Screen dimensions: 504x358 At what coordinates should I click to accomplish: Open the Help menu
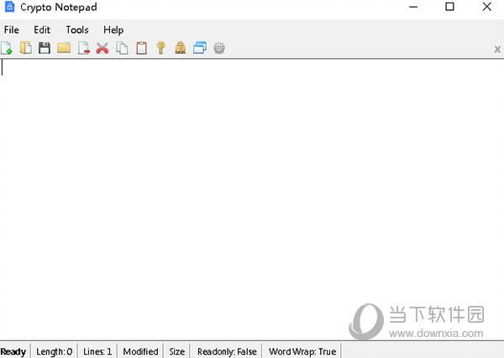click(x=113, y=30)
